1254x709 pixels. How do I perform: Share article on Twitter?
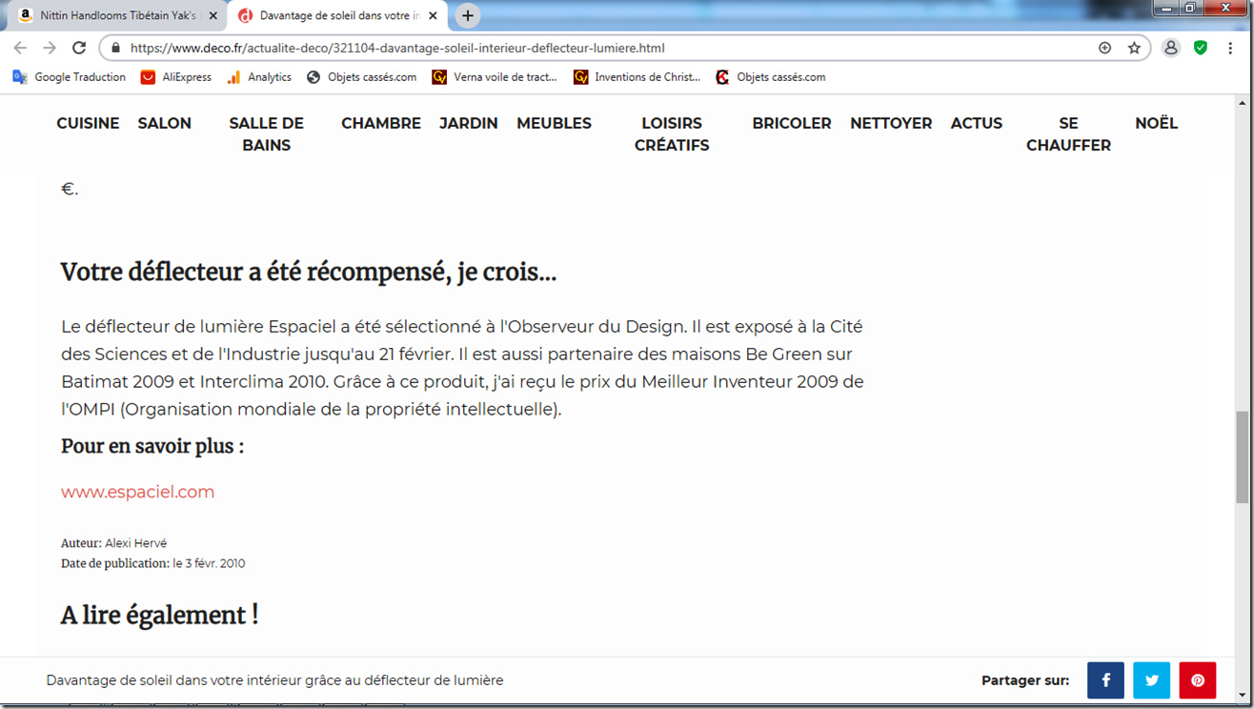pyautogui.click(x=1151, y=680)
